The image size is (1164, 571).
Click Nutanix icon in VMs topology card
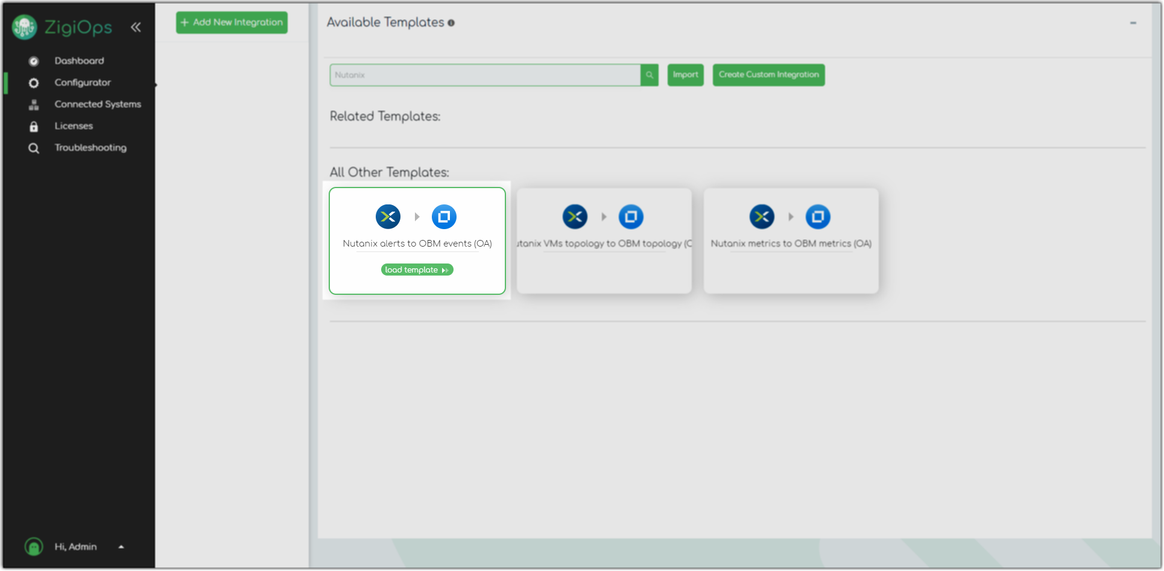(575, 216)
